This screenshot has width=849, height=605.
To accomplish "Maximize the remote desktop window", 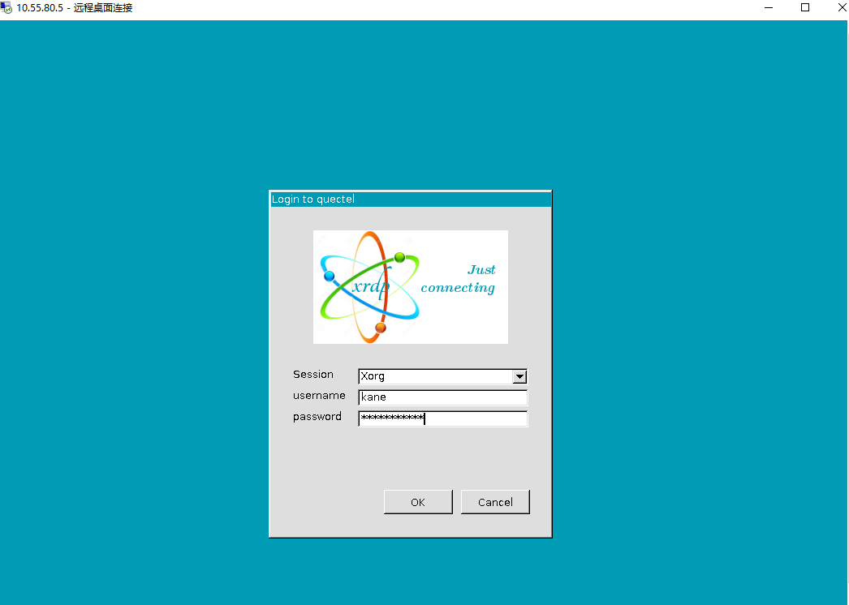I will click(805, 8).
